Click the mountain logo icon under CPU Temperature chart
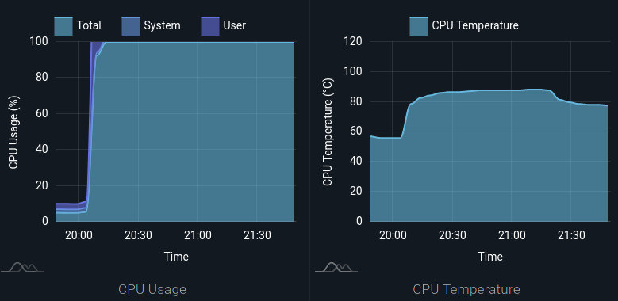The width and height of the screenshot is (618, 301). [336, 267]
